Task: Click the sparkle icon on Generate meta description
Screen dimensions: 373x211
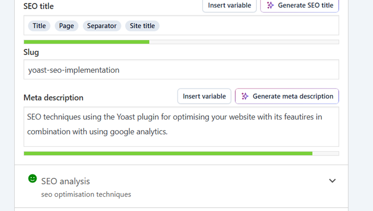Action: pyautogui.click(x=245, y=96)
